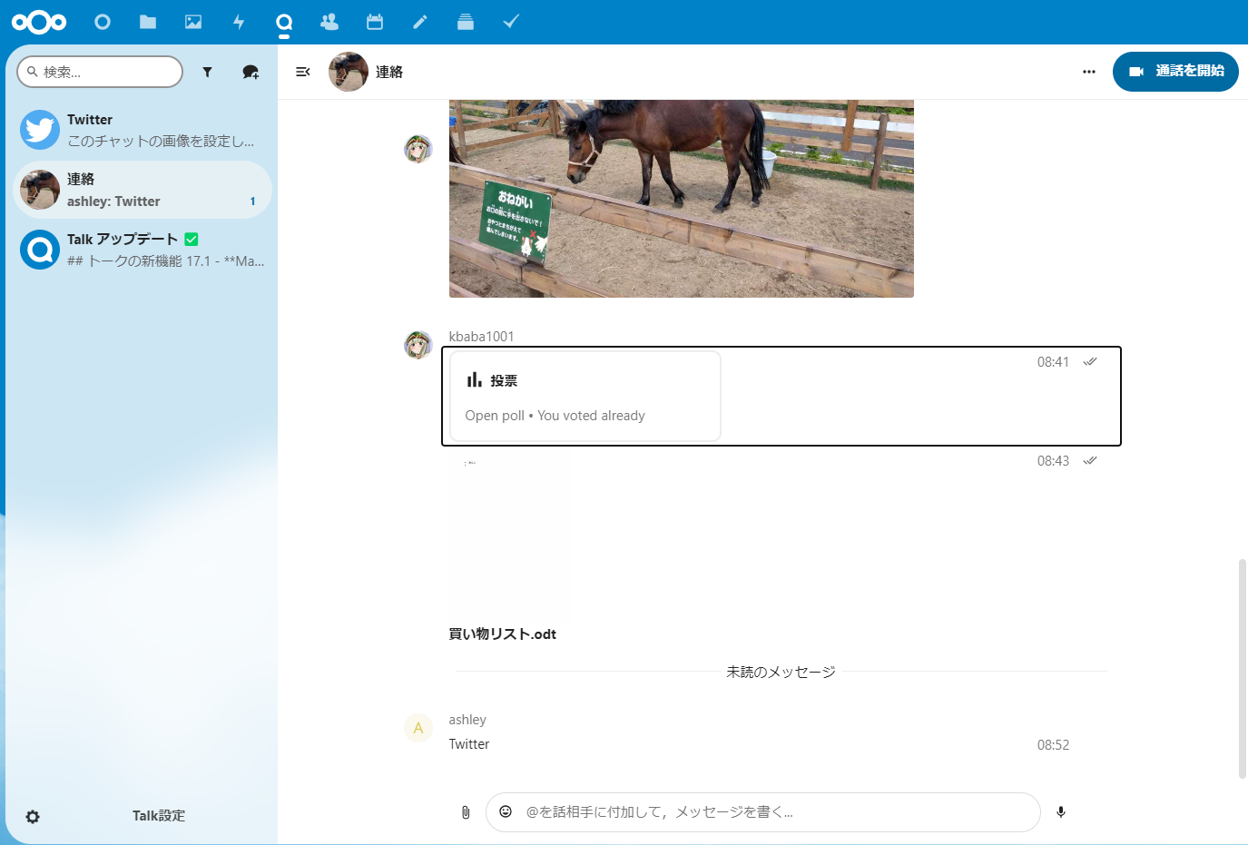This screenshot has height=845, width=1248.
Task: Click the 08:41 read-status double check icon
Action: coord(1090,361)
